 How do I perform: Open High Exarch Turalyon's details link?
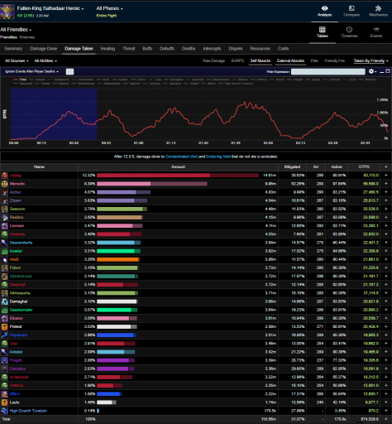click(x=28, y=411)
